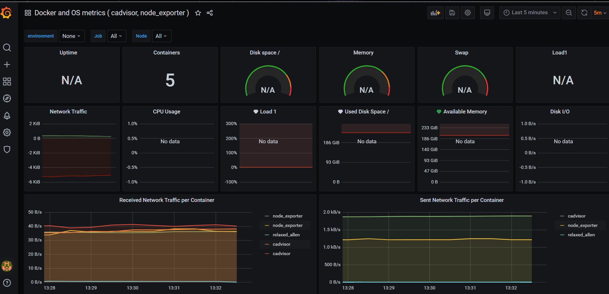Click the heart icon on Load 1 panel
Screen dimensions: 609x294
coord(256,112)
